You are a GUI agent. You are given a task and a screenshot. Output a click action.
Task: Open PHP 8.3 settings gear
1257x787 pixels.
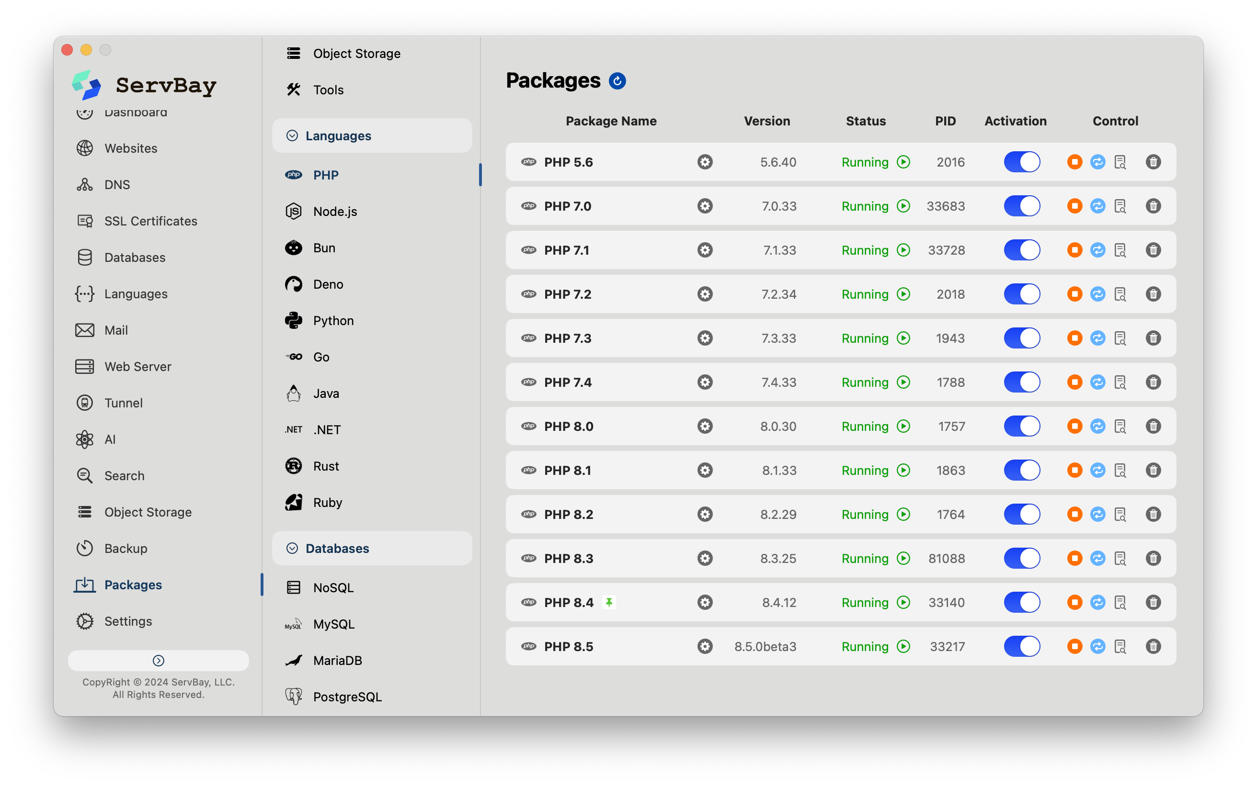tap(705, 559)
